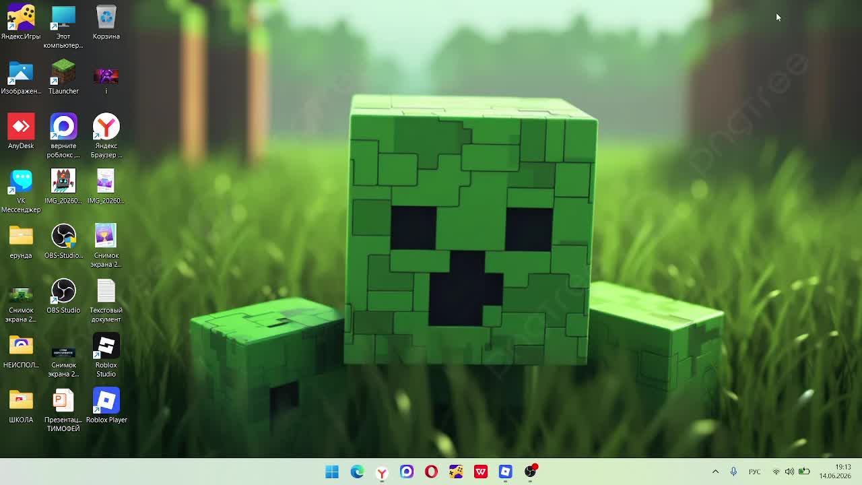
Task: Select the OBS Studio desktop shortcut
Action: click(x=63, y=296)
